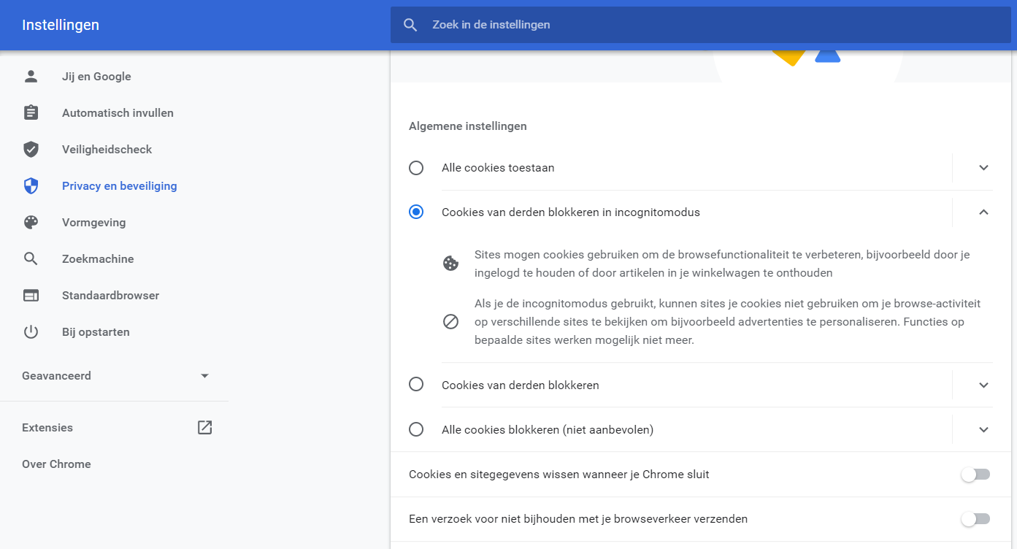Viewport: 1017px width, 549px height.
Task: Click the power icon for Bij opstarten
Action: point(31,331)
